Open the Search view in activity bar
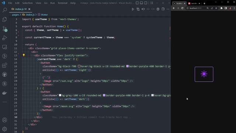Screen dimensions: 236x133 click(x=4, y=10)
